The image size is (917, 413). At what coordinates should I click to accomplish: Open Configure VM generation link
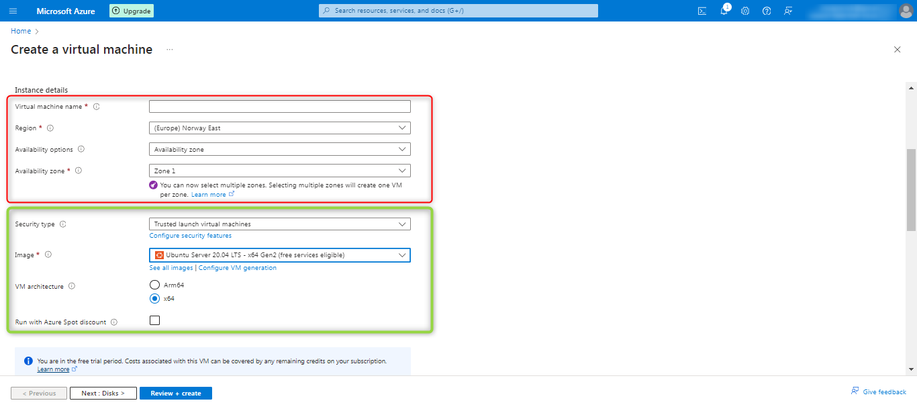click(238, 268)
